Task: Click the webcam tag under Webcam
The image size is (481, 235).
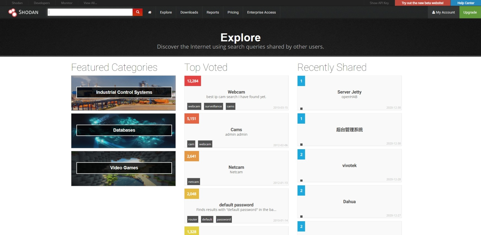Action: (x=194, y=106)
